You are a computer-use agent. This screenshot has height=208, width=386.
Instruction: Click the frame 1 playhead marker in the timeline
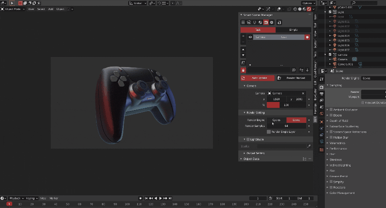point(9,204)
